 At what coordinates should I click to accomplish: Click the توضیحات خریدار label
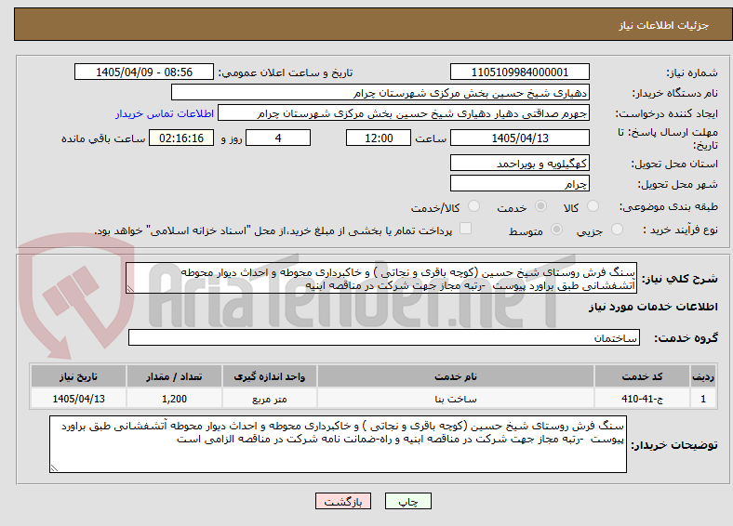point(674,445)
